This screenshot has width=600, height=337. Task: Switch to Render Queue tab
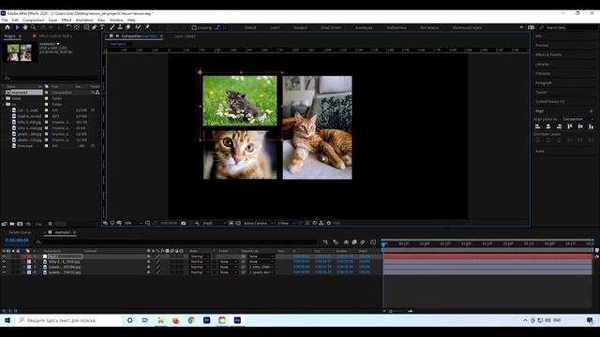coord(20,232)
